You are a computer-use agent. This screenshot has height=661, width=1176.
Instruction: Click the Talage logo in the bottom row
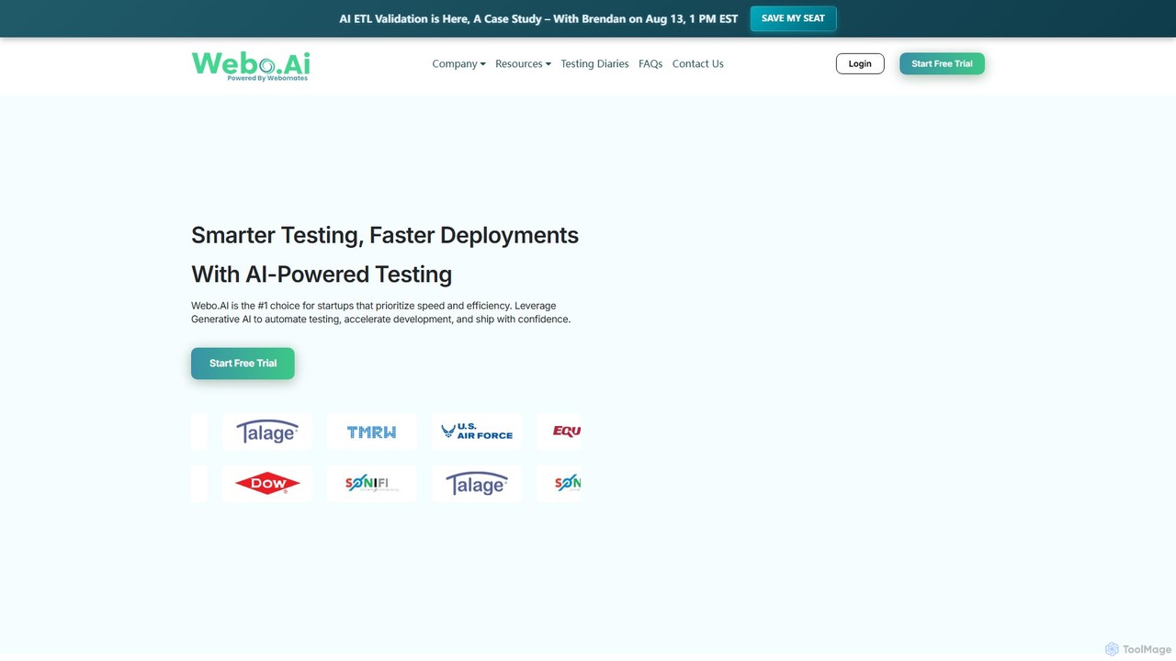(x=477, y=484)
